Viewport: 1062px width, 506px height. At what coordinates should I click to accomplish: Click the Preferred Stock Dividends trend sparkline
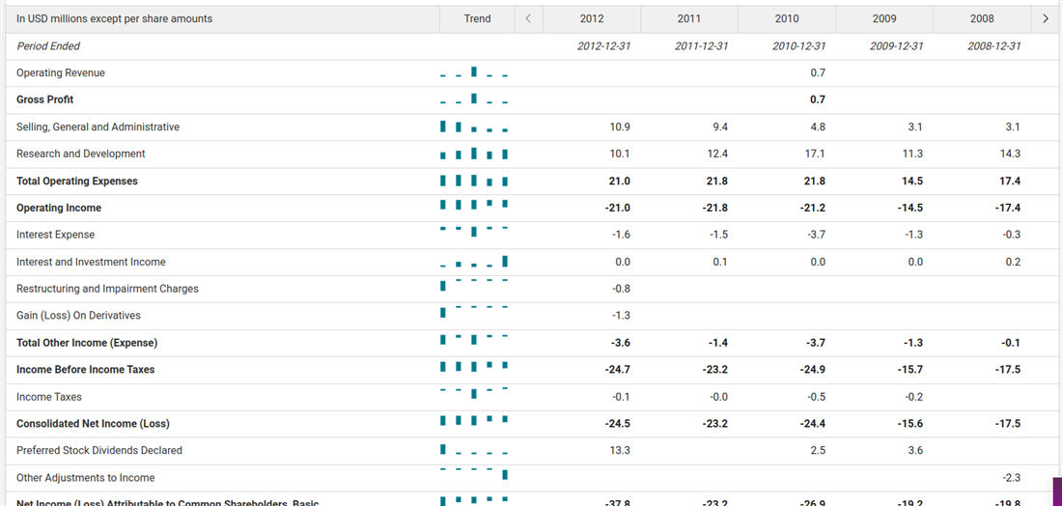click(x=473, y=450)
